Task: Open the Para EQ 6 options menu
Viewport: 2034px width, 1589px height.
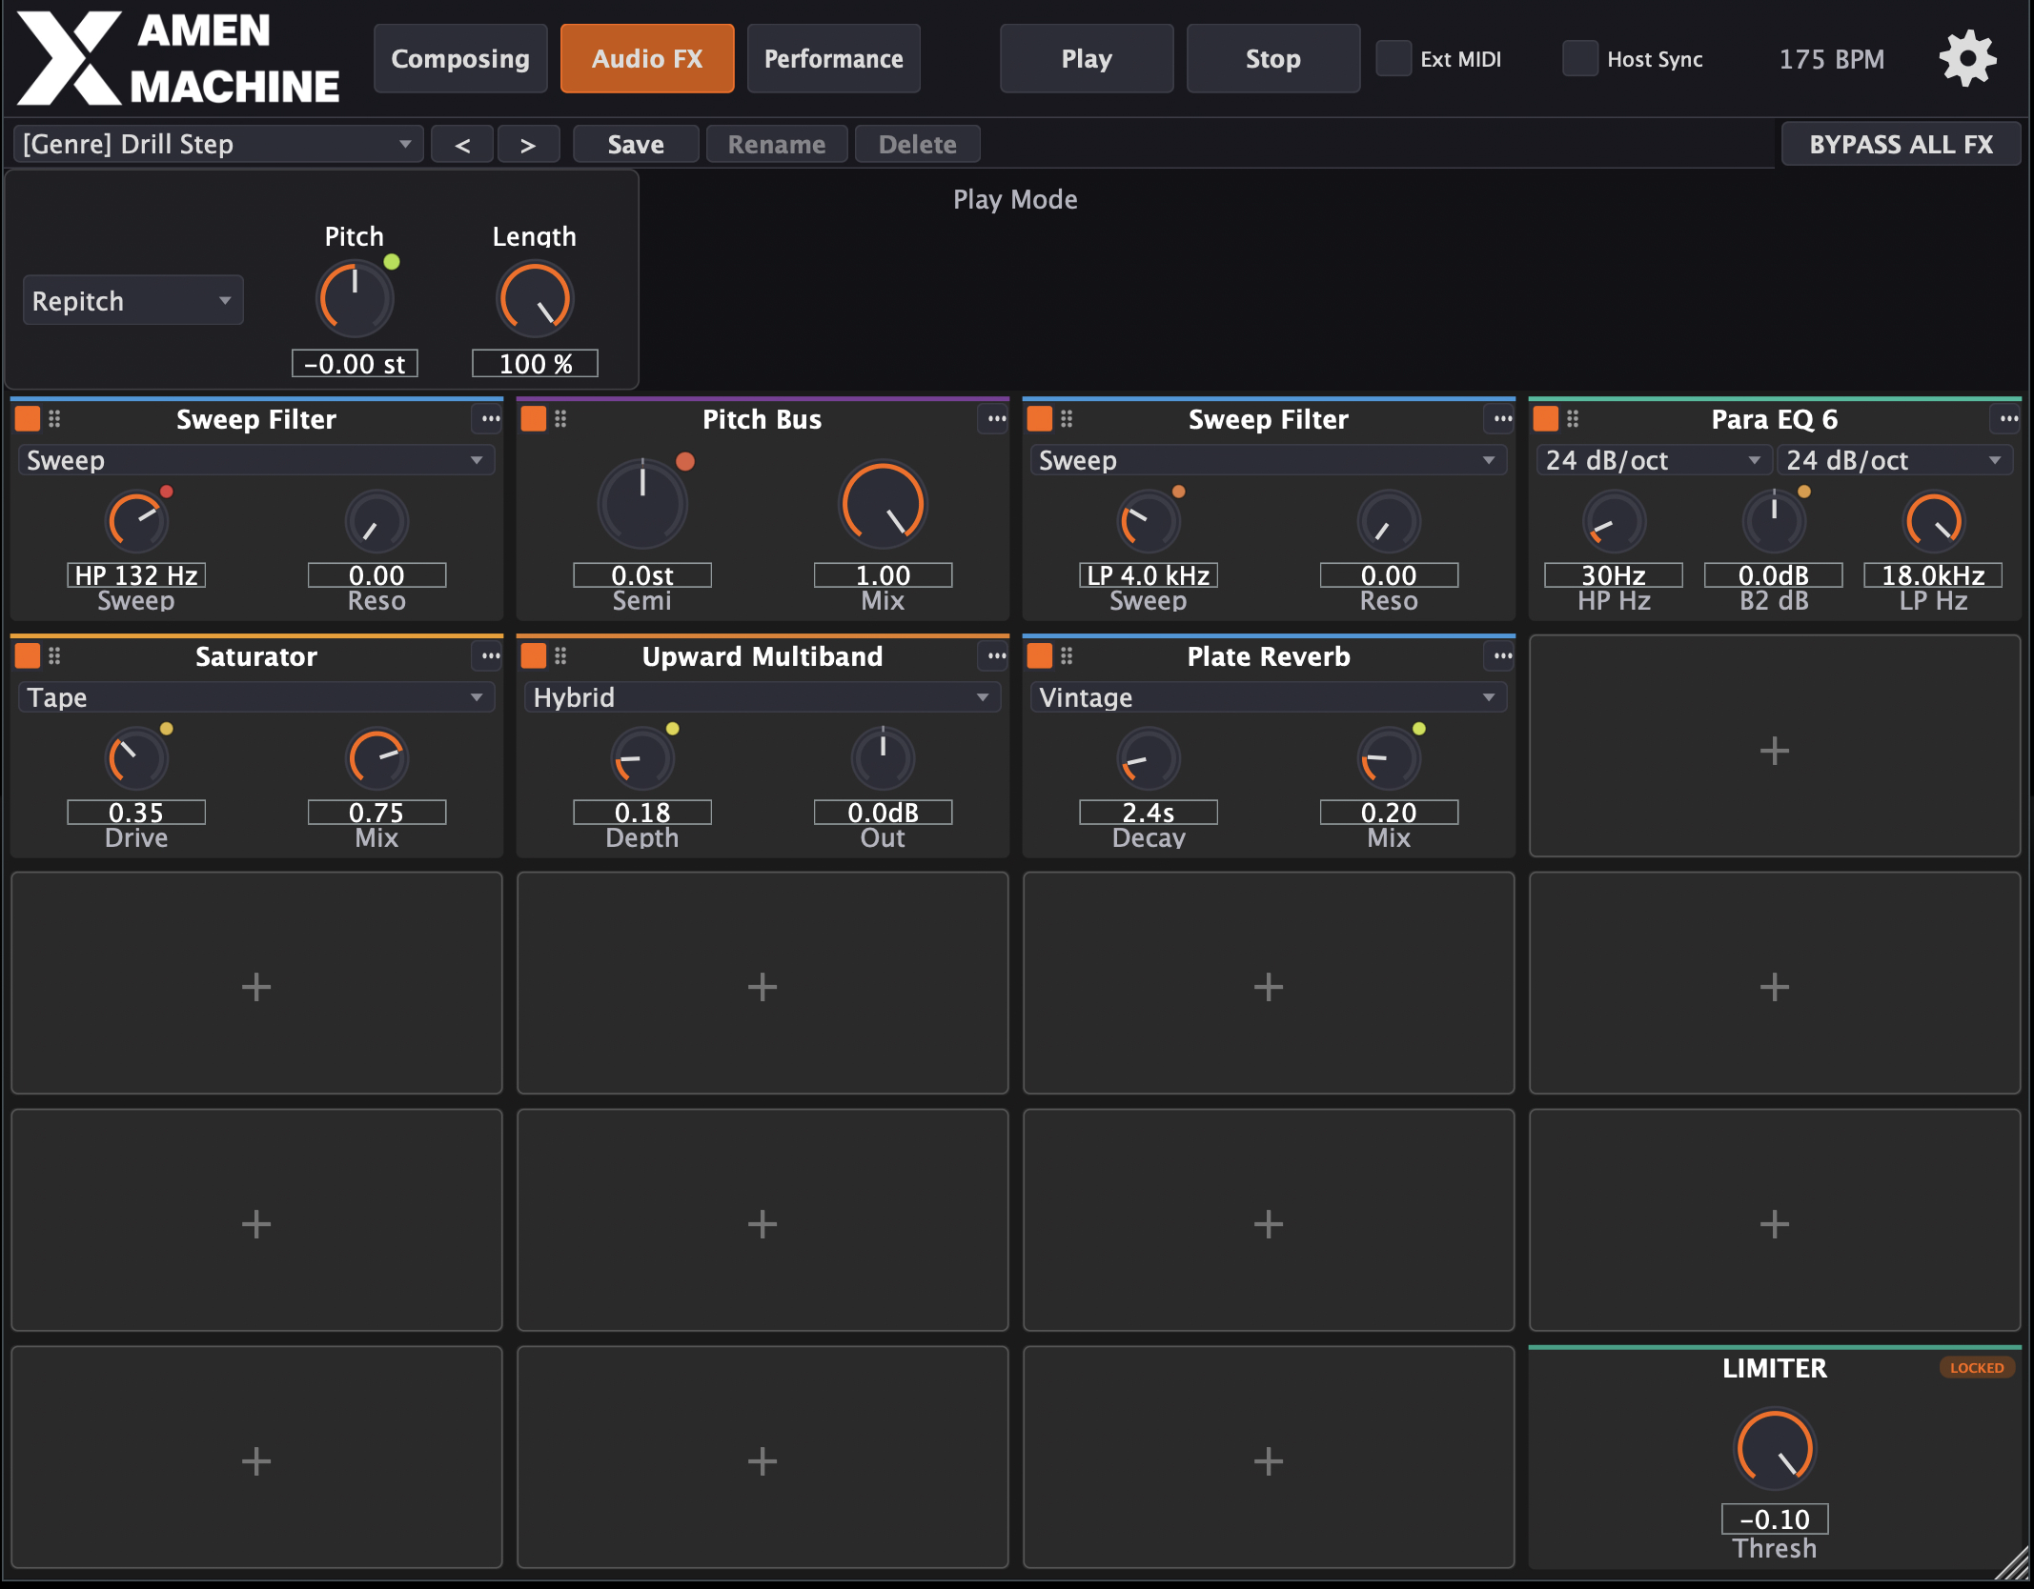Action: (2008, 418)
